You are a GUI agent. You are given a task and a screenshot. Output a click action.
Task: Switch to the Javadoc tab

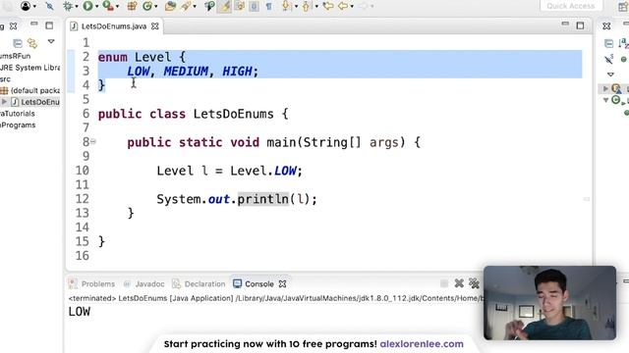point(144,283)
